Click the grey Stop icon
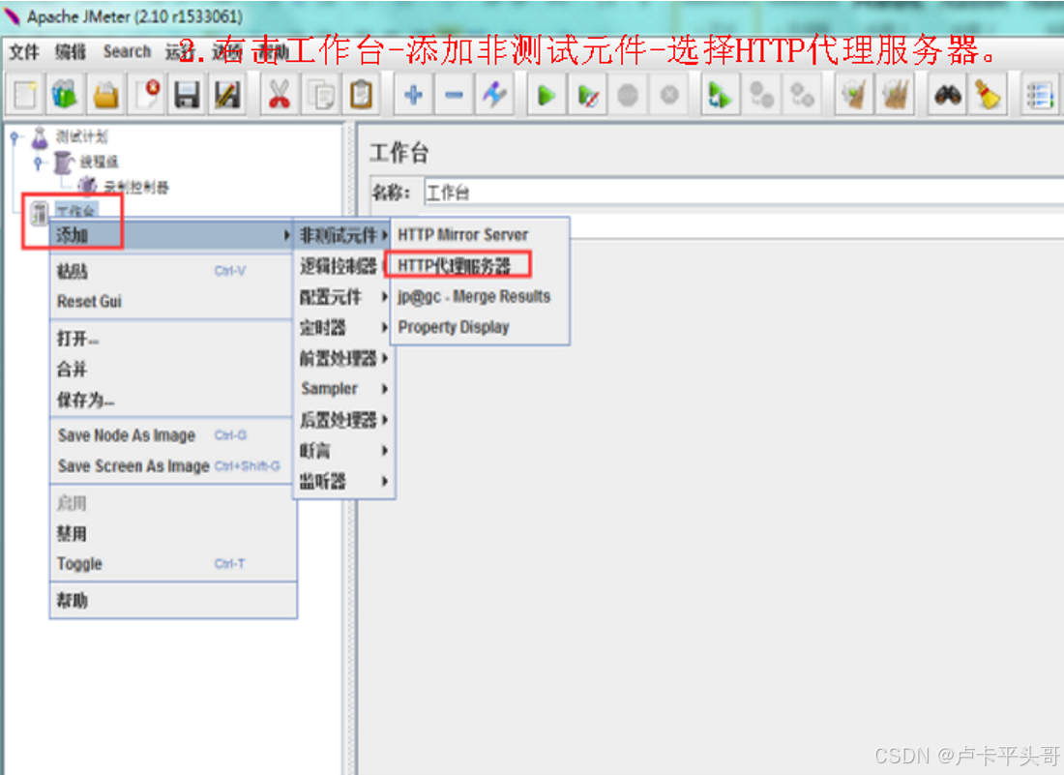Screen dimensions: 1064x775 pyautogui.click(x=628, y=95)
